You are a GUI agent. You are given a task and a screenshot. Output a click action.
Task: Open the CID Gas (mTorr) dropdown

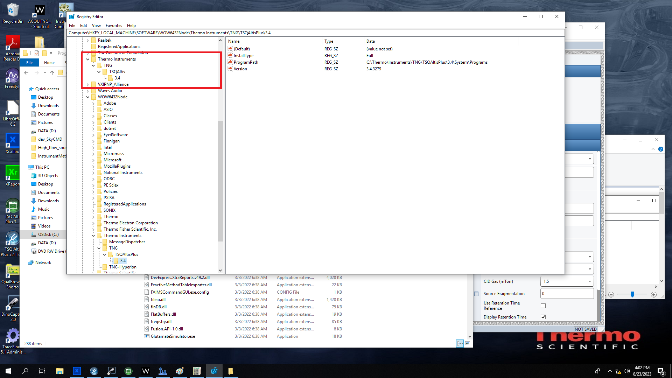590,281
